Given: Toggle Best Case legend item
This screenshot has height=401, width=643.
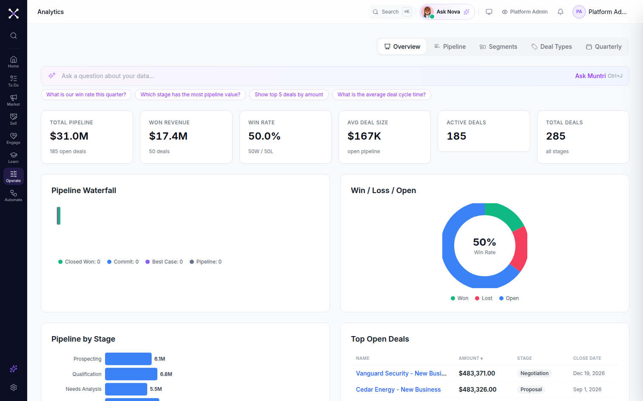Looking at the screenshot, I should (x=164, y=262).
